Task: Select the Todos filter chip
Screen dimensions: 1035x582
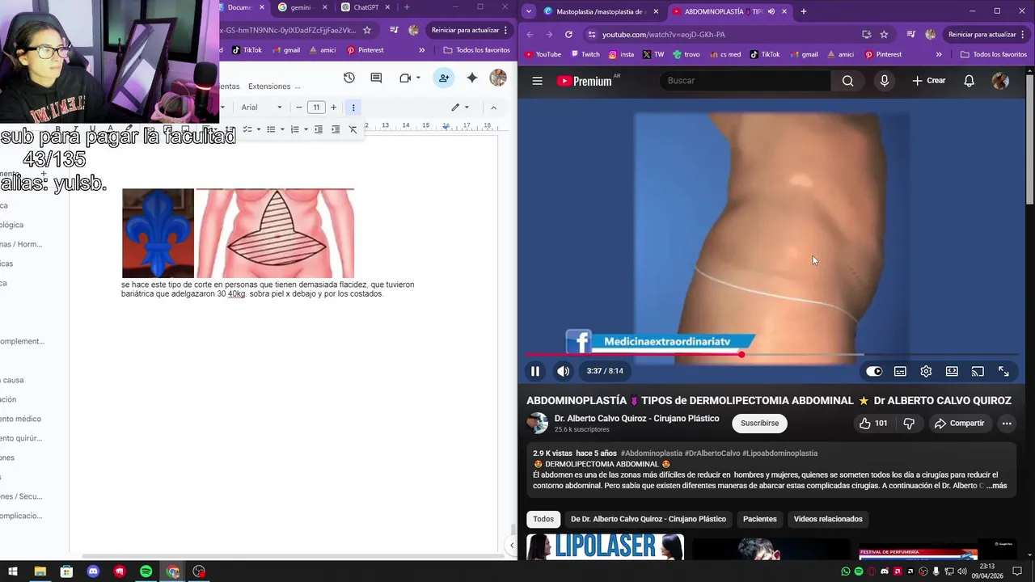Action: 543,519
